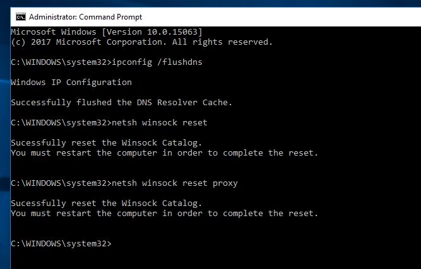
Task: Click the last "Sucessfully reset the Winsock Catalog" line
Action: [106, 203]
